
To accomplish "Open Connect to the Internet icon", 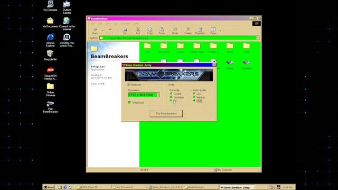I will point(67,24).
